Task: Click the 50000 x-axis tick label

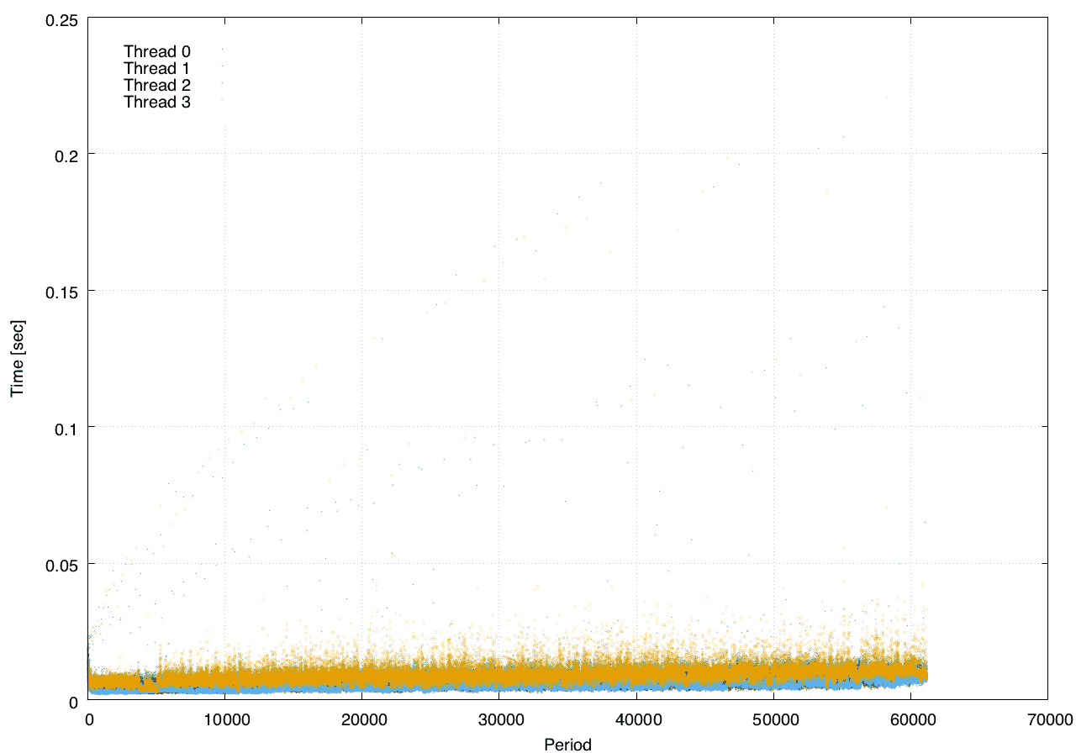Action: click(774, 719)
